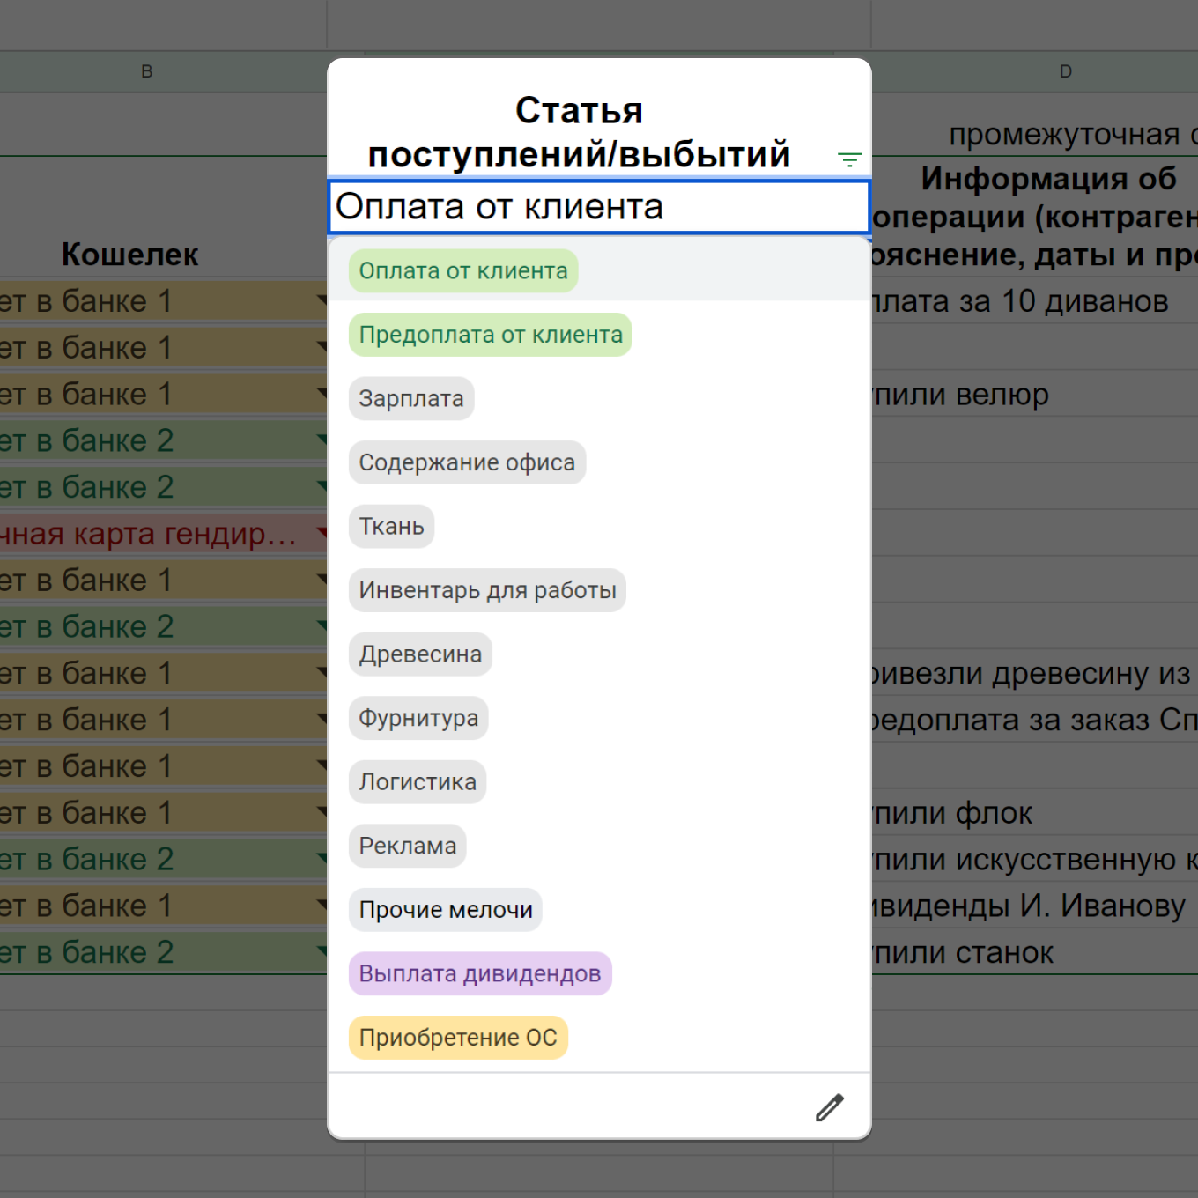Pick the 'Реклама' option
Screen dimensions: 1198x1198
[407, 846]
